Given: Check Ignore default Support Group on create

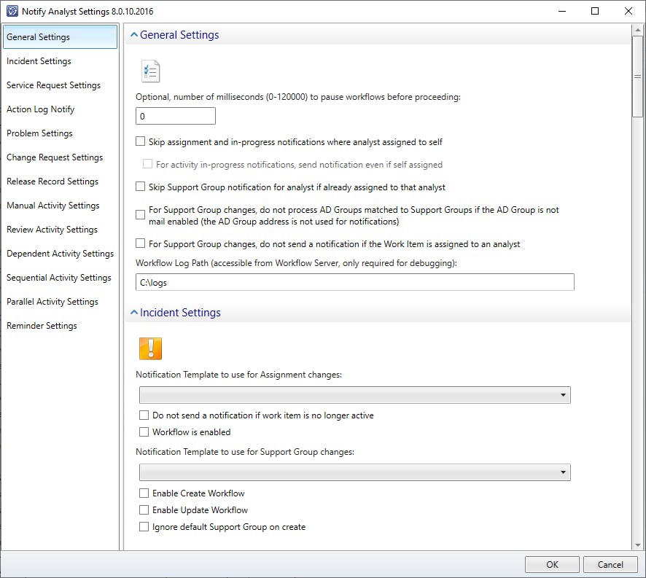Looking at the screenshot, I should click(144, 527).
